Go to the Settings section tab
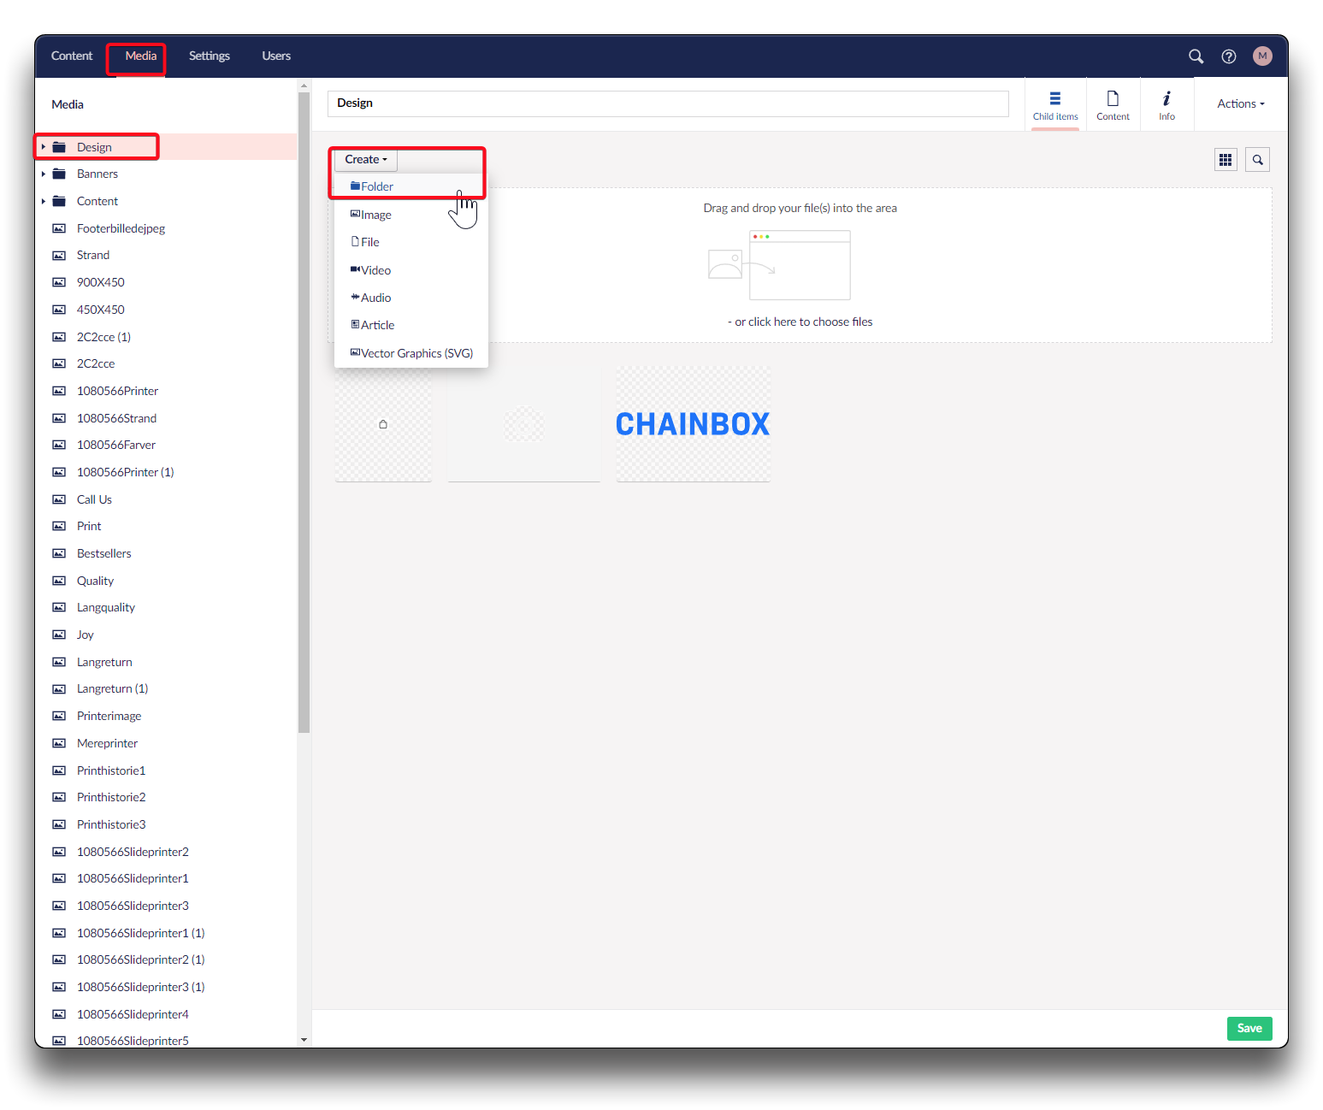This screenshot has height=1110, width=1323. [209, 56]
